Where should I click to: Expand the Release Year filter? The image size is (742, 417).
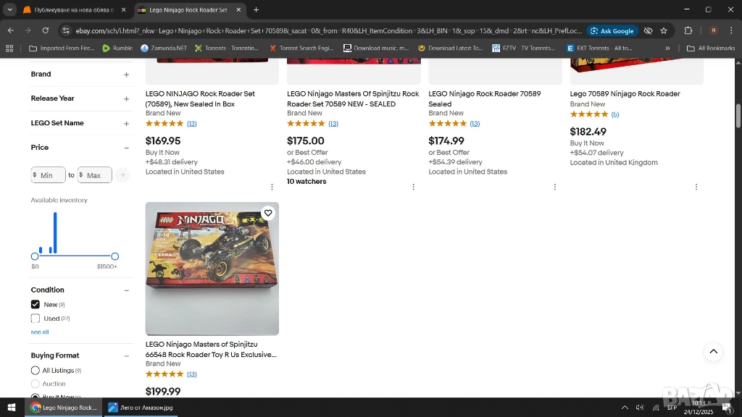pos(126,98)
